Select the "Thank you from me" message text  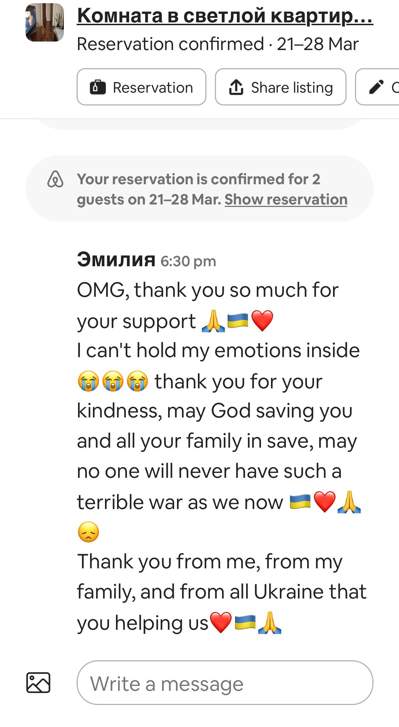[x=210, y=562]
